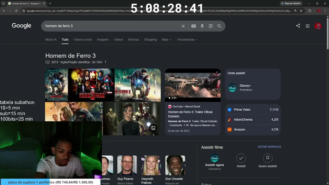Open the 'Vídeos curtos' tab
The height and width of the screenshot is (185, 329).
tap(83, 40)
